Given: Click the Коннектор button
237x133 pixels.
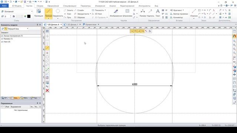Looking at the screenshot, I should click(176, 17).
